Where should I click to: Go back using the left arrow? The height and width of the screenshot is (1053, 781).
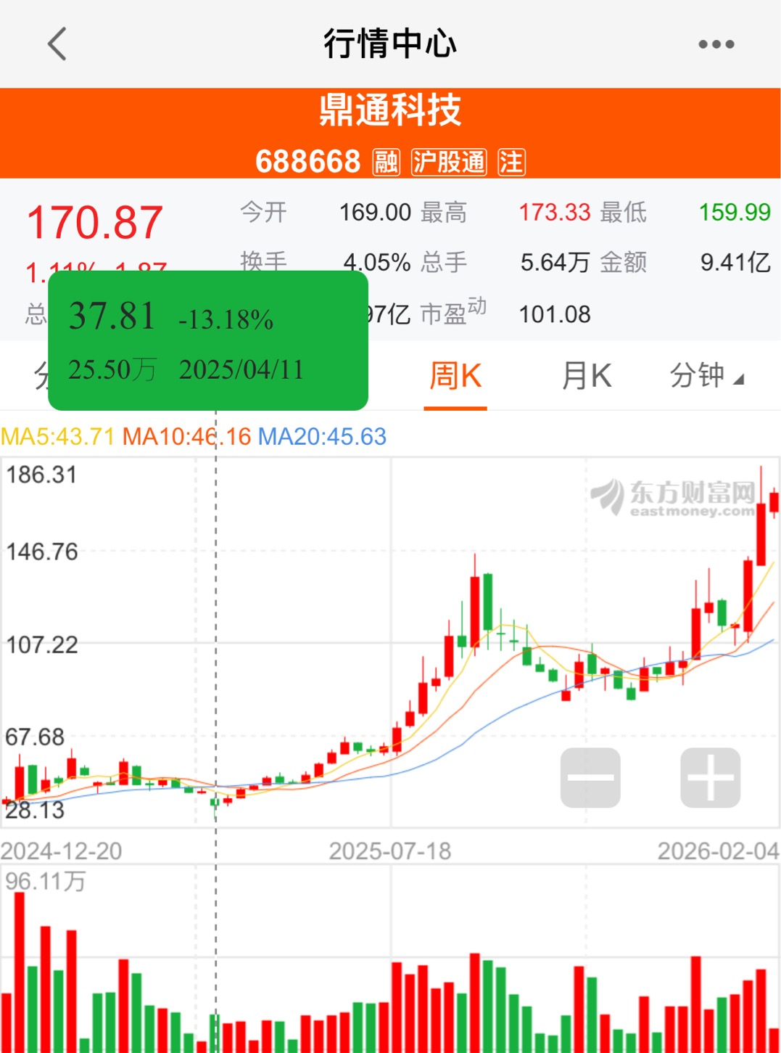tap(57, 44)
